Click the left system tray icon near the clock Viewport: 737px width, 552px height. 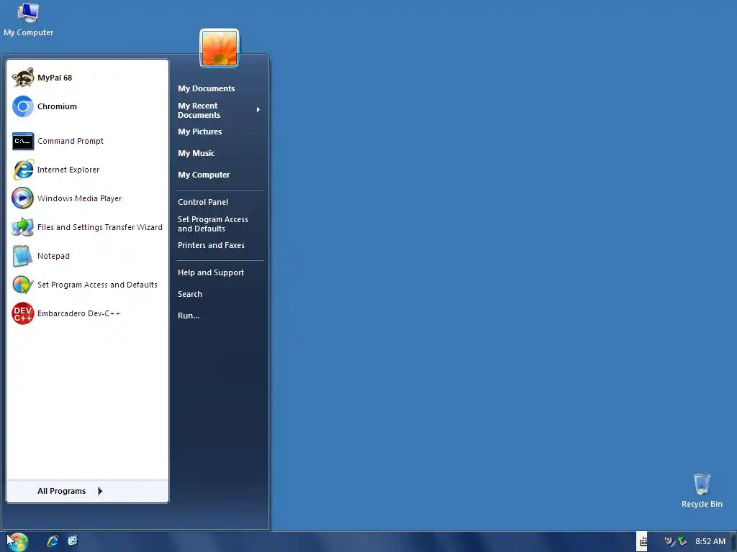coord(669,541)
